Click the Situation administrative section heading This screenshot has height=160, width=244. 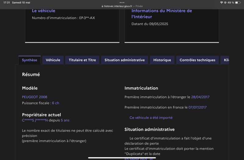149,129
